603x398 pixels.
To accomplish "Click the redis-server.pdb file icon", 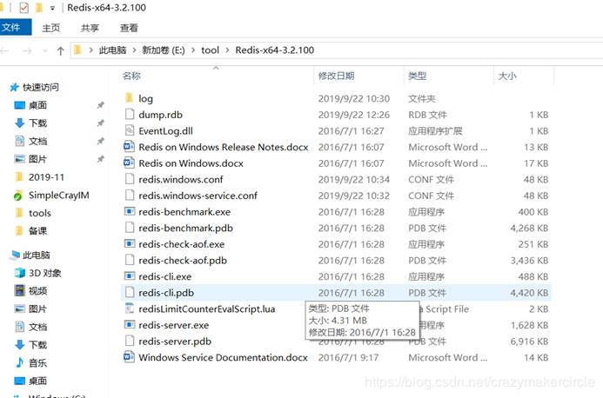I will [x=130, y=342].
